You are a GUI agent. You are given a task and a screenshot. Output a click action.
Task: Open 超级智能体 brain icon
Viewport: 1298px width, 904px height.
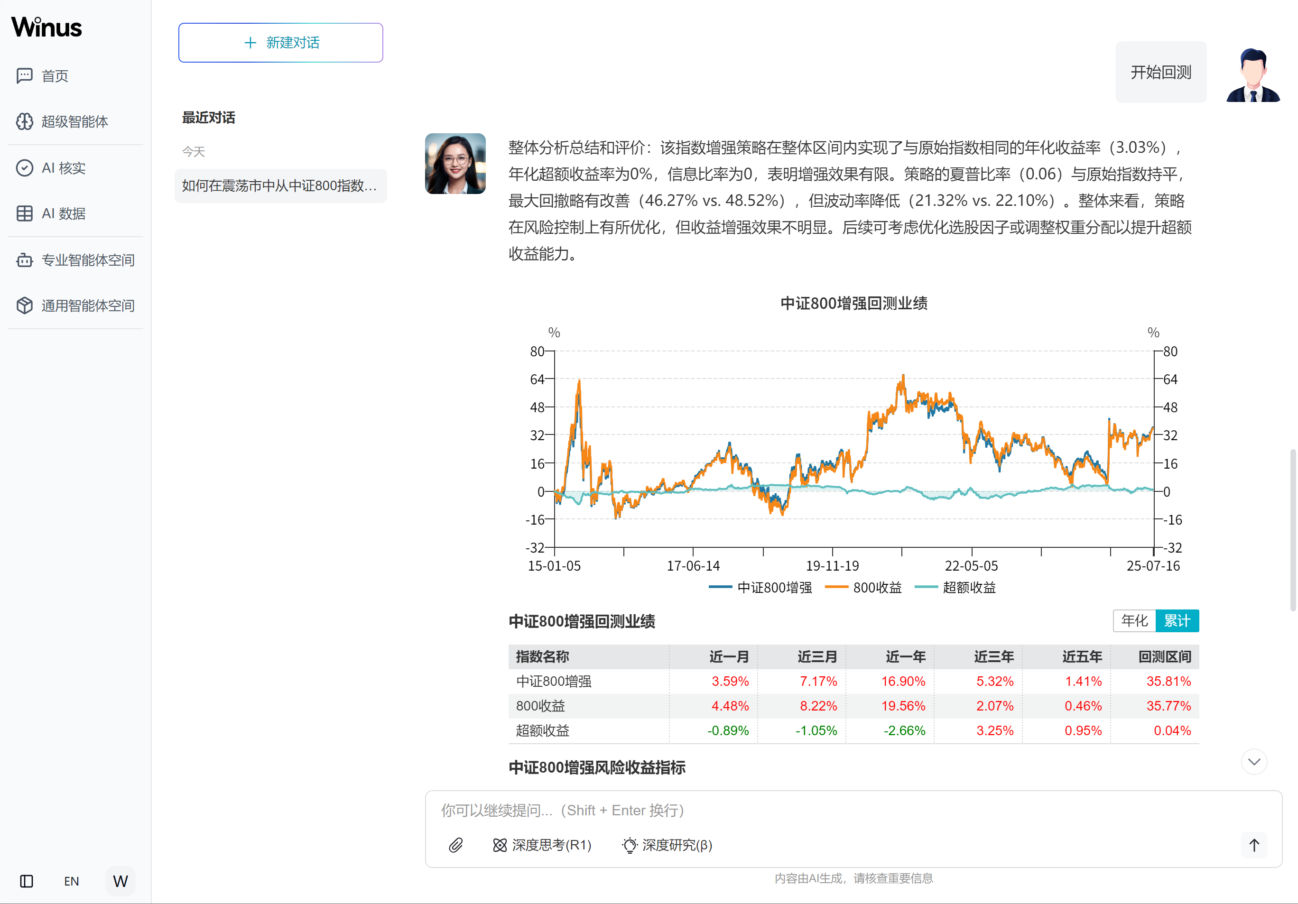24,121
